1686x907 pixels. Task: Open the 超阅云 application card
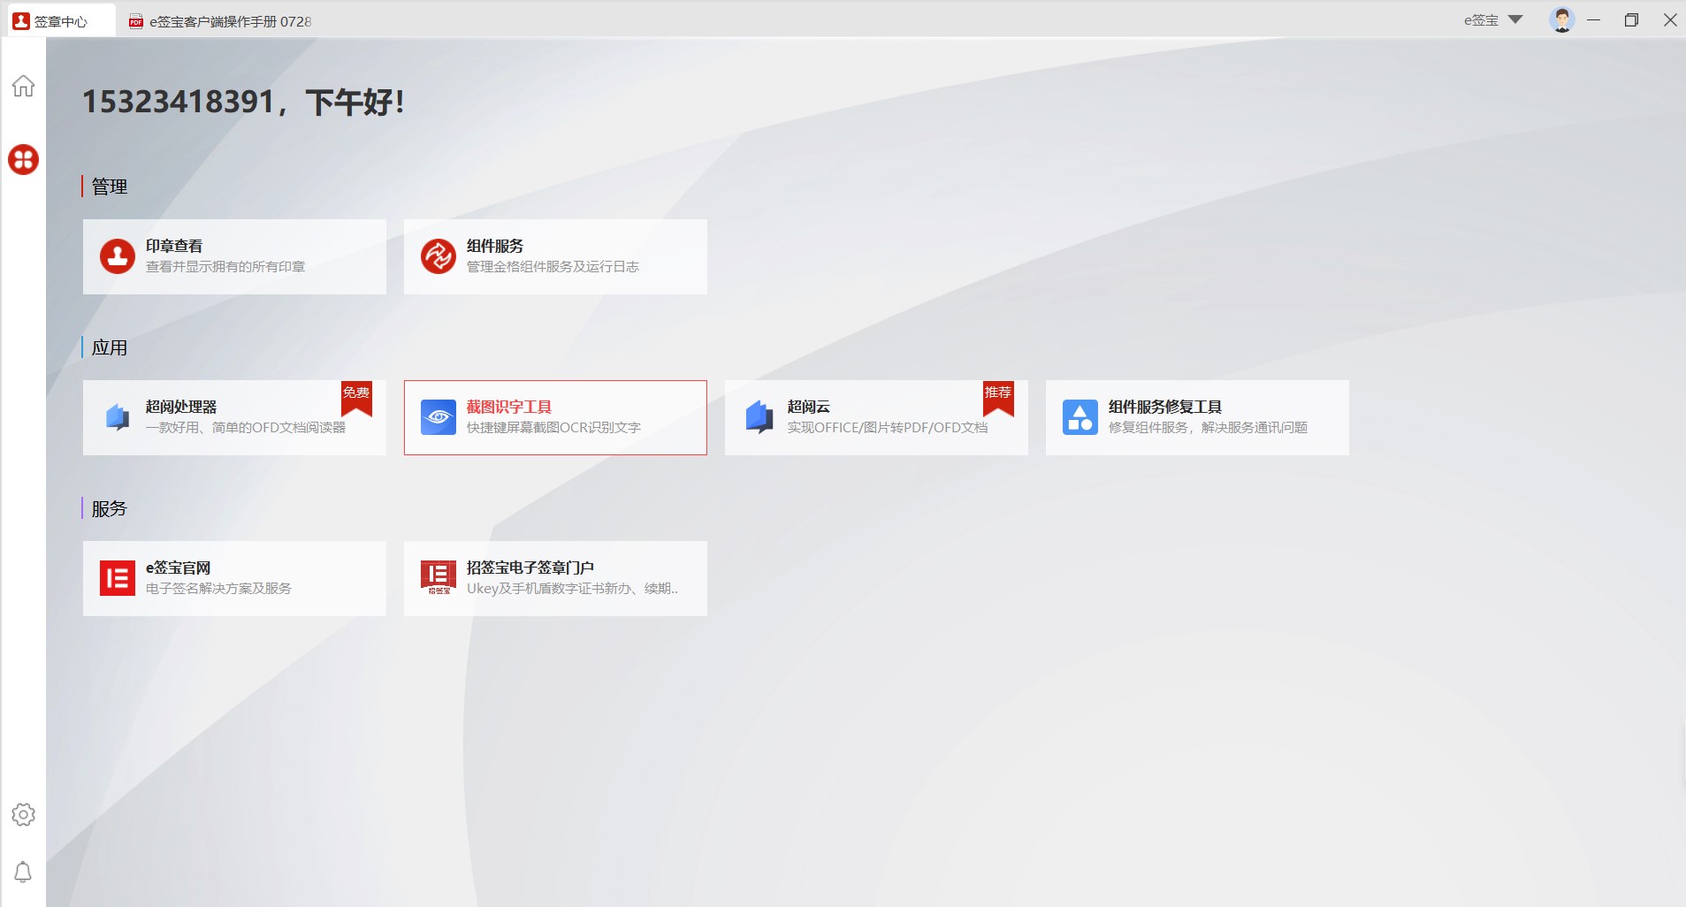point(875,417)
